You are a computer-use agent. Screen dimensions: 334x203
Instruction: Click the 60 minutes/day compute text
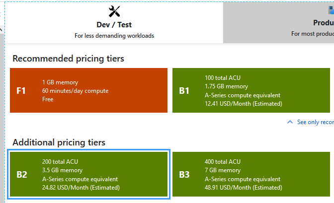point(75,91)
